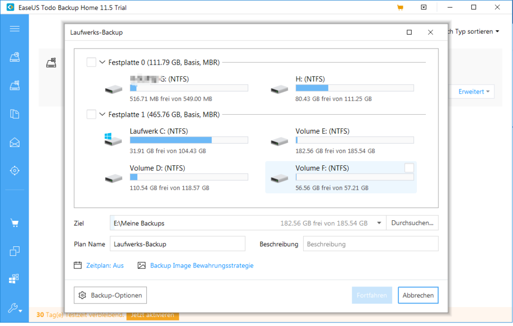Click the G: drive usage bar
The width and height of the screenshot is (513, 326).
click(x=189, y=88)
